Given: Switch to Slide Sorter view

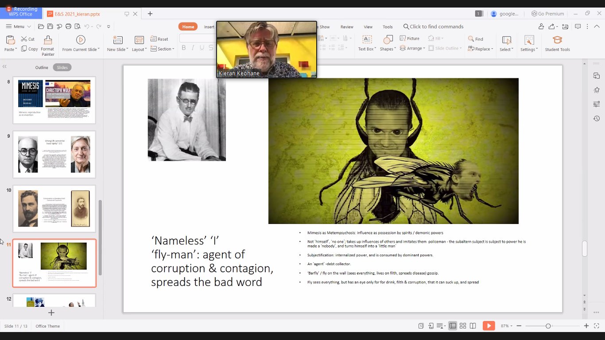Looking at the screenshot, I should (x=463, y=326).
